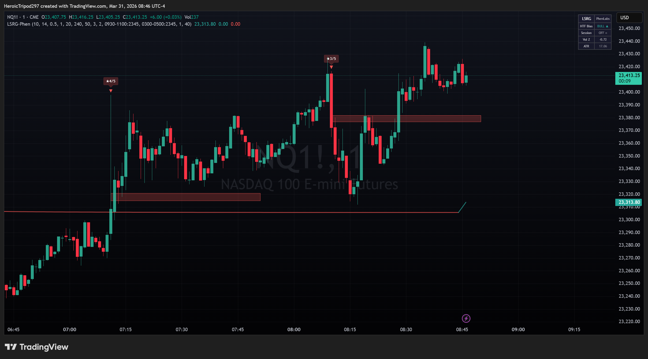Image resolution: width=648 pixels, height=359 pixels.
Task: Click the 23,300.00 price axis label
Action: pyautogui.click(x=629, y=220)
